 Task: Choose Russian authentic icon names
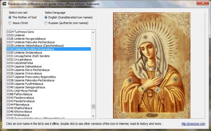click(66, 23)
